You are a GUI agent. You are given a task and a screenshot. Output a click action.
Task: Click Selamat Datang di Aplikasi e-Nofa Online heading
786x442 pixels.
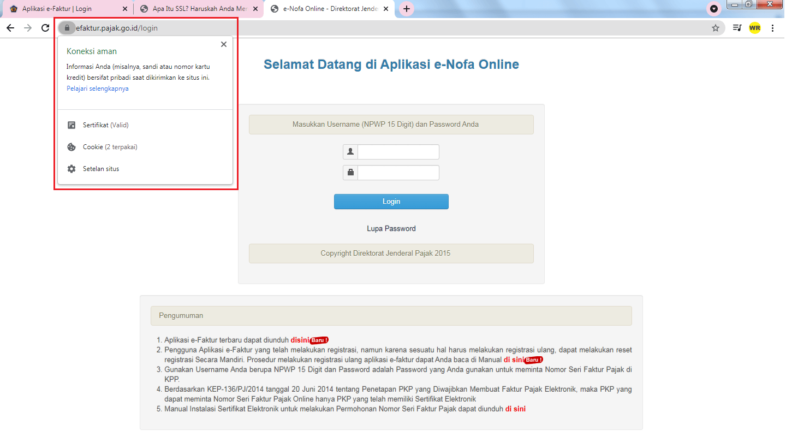391,64
